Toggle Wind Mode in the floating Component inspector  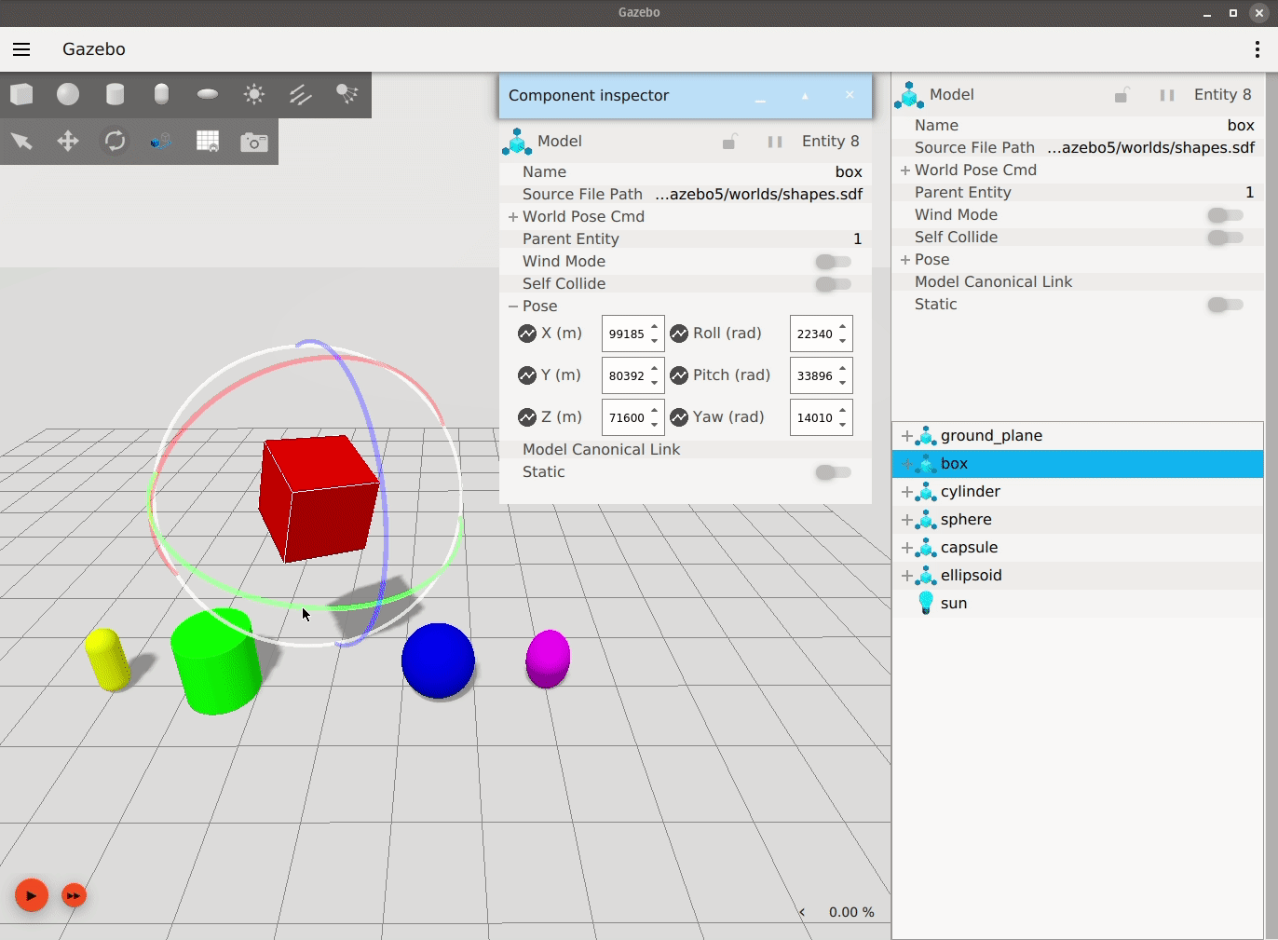click(833, 262)
